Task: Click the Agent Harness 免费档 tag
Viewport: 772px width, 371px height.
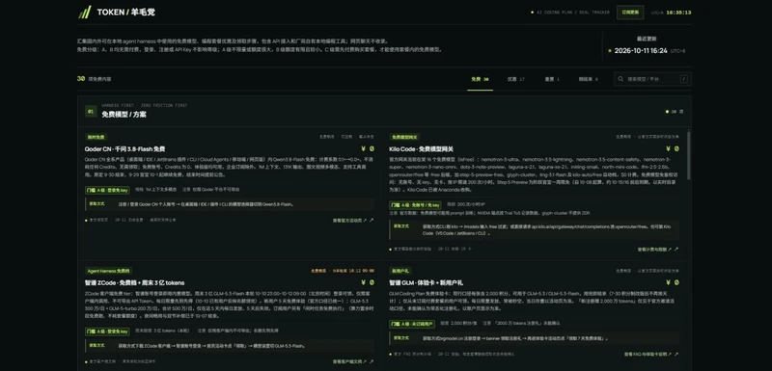Action: click(x=108, y=271)
